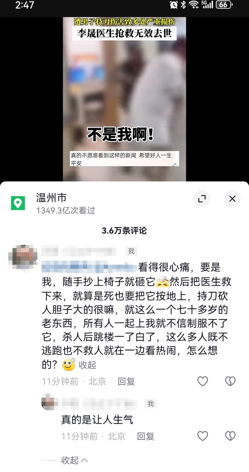Image resolution: width=249 pixels, height=472 pixels.
Task: Collapse the reply thread with 收起 chevron
Action: click(x=74, y=460)
